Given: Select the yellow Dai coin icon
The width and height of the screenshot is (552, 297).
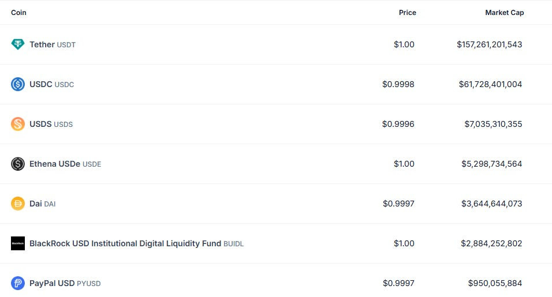Looking at the screenshot, I should 17,204.
